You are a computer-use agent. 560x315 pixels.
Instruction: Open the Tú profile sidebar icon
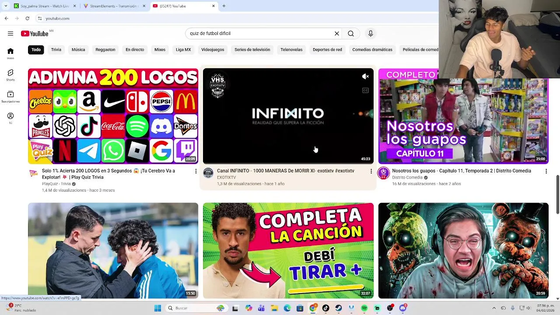(x=10, y=118)
